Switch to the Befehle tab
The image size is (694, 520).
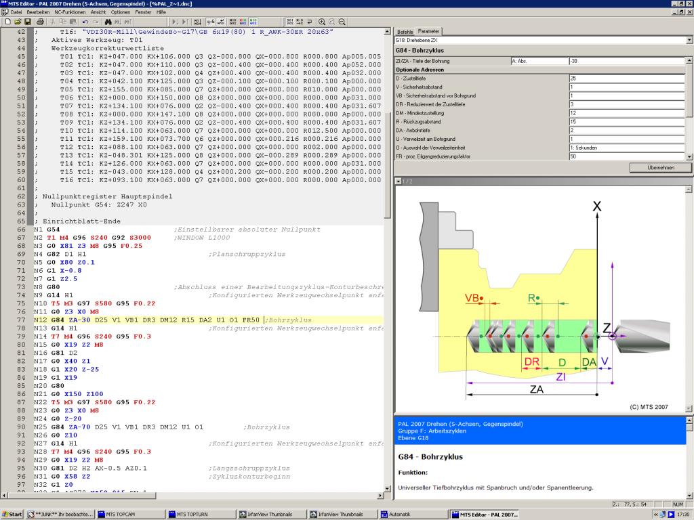coord(405,32)
